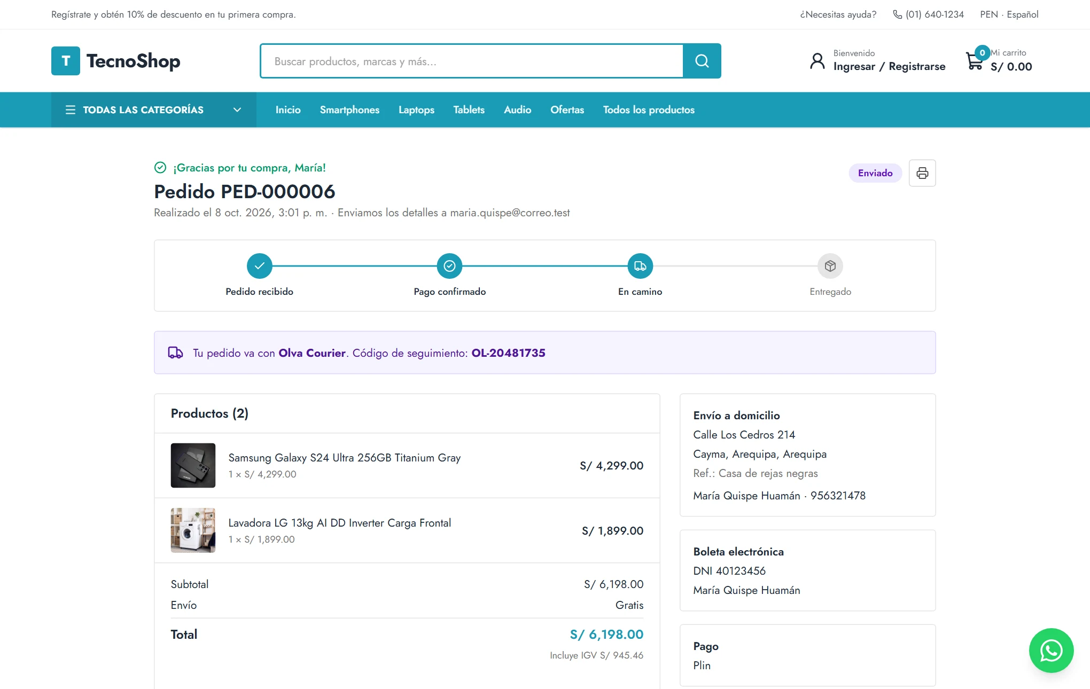Click the search magnifier button
The height and width of the screenshot is (689, 1090).
point(702,61)
